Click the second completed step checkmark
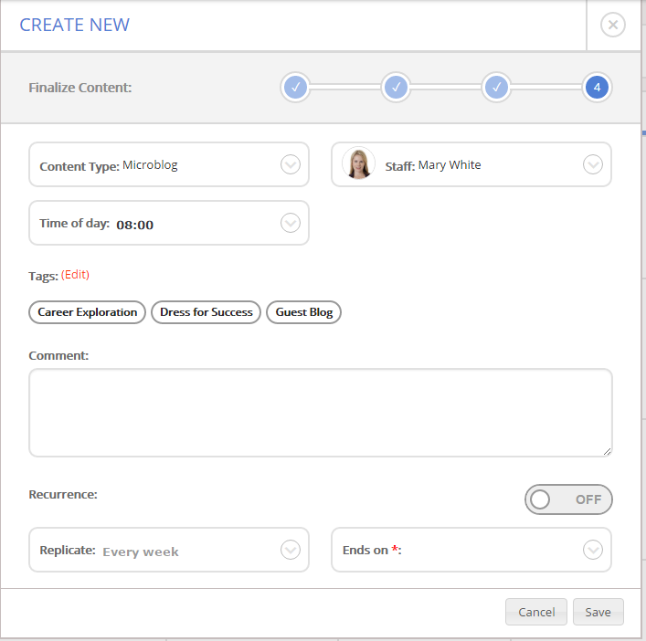The width and height of the screenshot is (646, 641). click(x=396, y=88)
